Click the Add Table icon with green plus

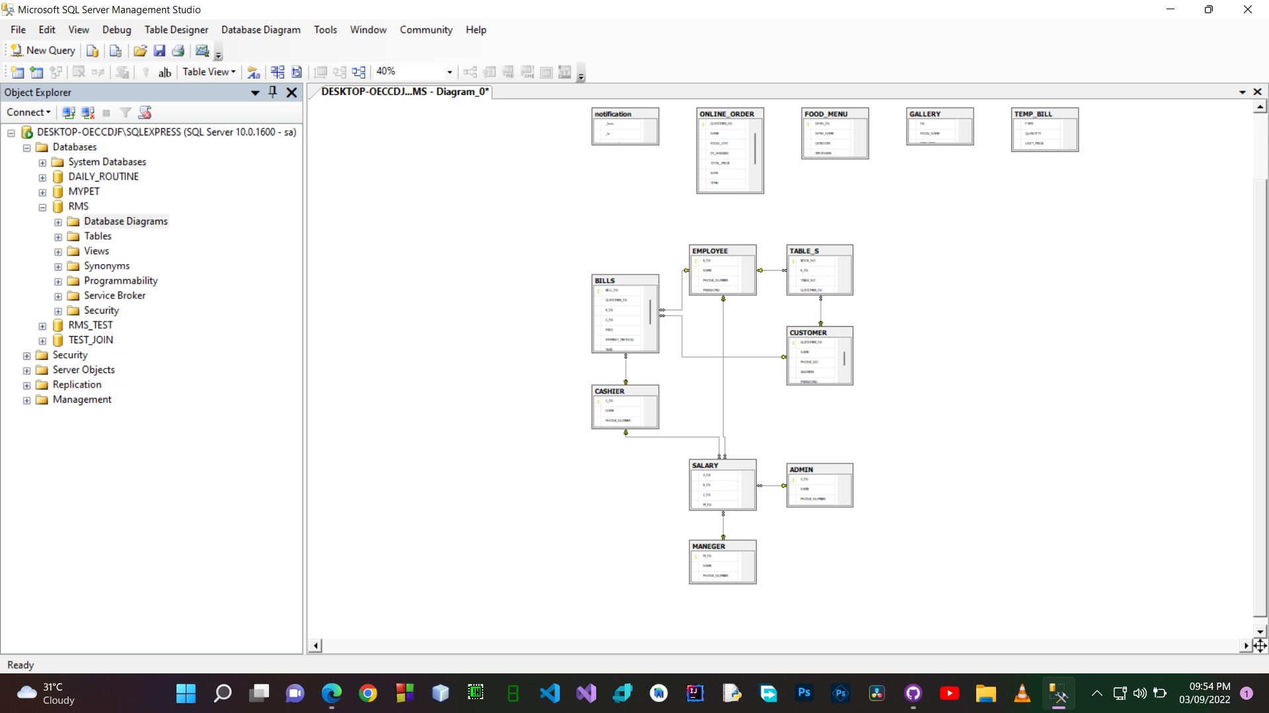pos(36,72)
